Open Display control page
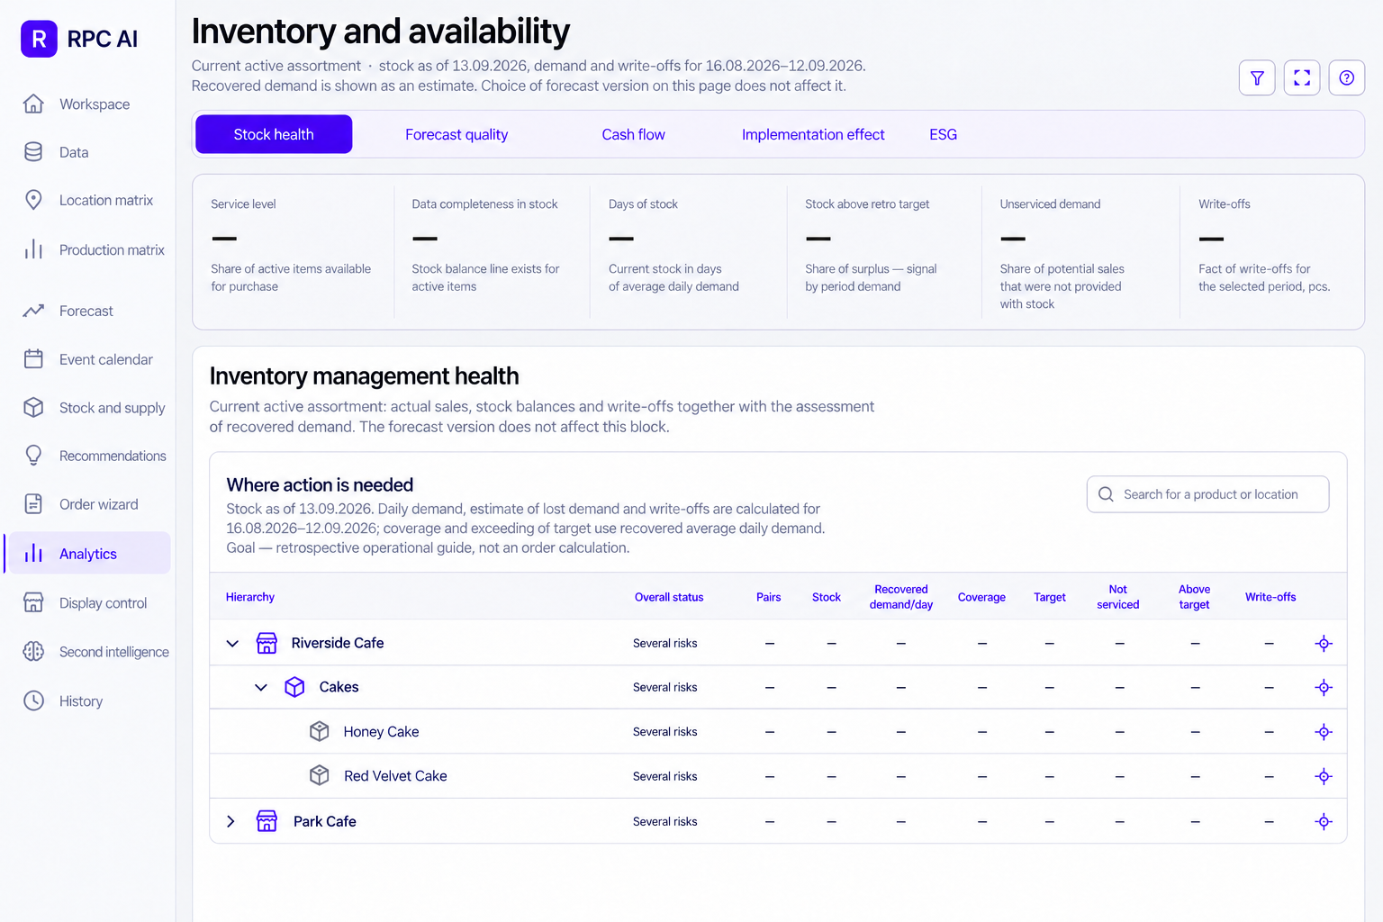The width and height of the screenshot is (1383, 922). [86, 603]
